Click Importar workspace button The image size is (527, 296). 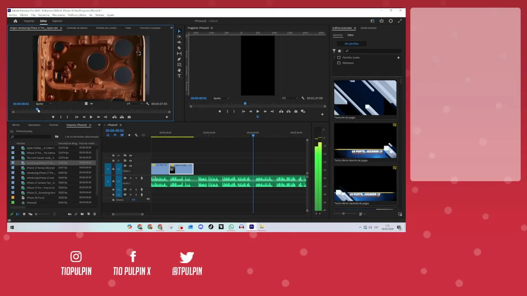click(29, 21)
